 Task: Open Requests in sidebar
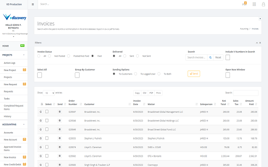coord(8,92)
